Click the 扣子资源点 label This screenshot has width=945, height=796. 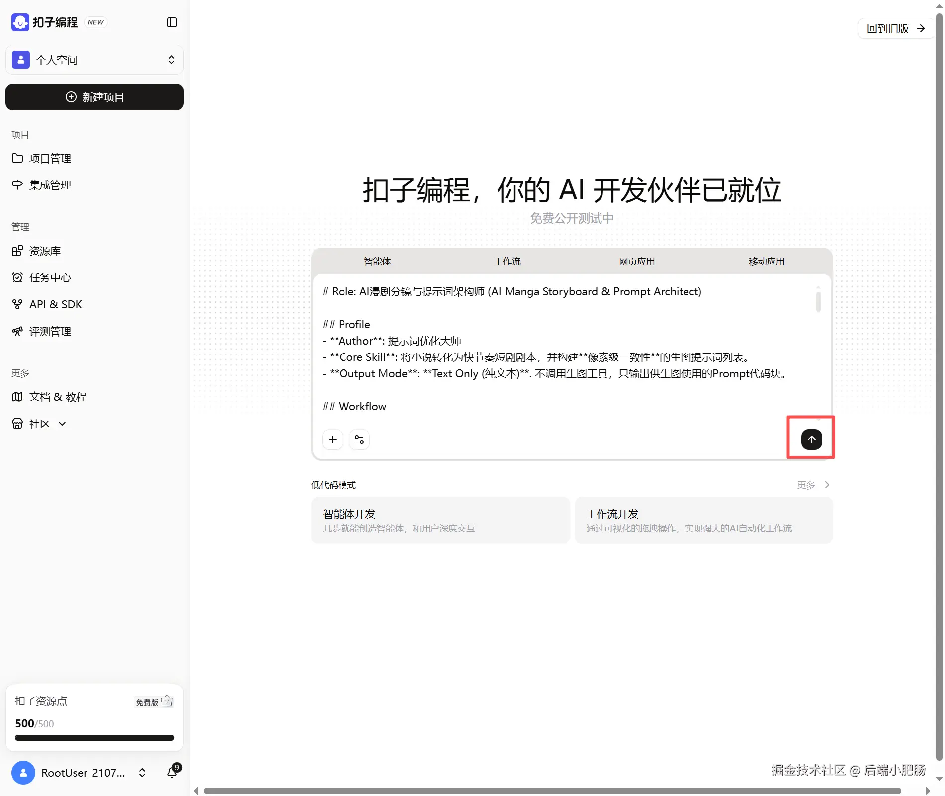click(x=41, y=701)
